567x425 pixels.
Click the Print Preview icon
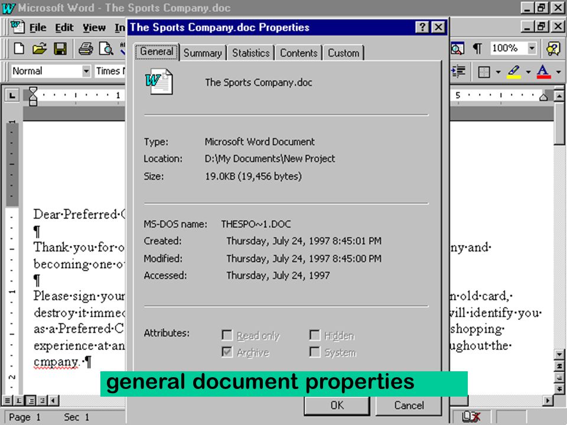click(x=106, y=48)
